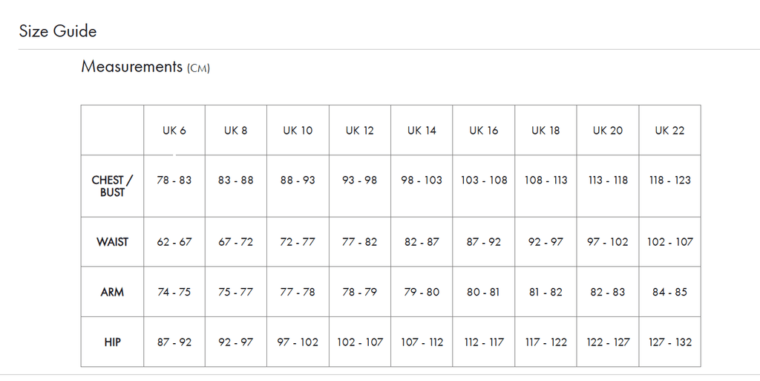The height and width of the screenshot is (381, 760).
Task: Click the UK 20 column header
Action: point(608,131)
